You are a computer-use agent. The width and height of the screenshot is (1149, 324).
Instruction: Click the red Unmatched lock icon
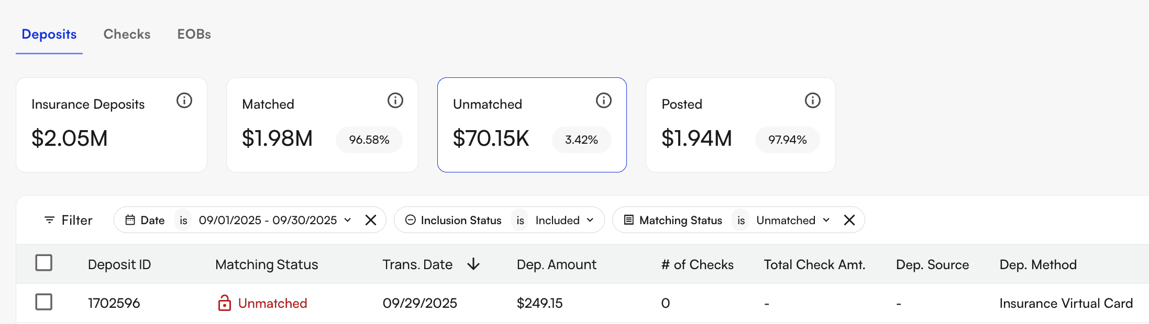tap(225, 303)
